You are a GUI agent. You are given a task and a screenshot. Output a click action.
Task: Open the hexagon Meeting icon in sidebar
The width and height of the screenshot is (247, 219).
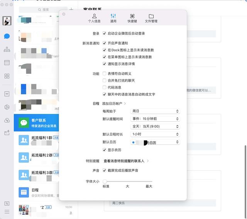7,107
